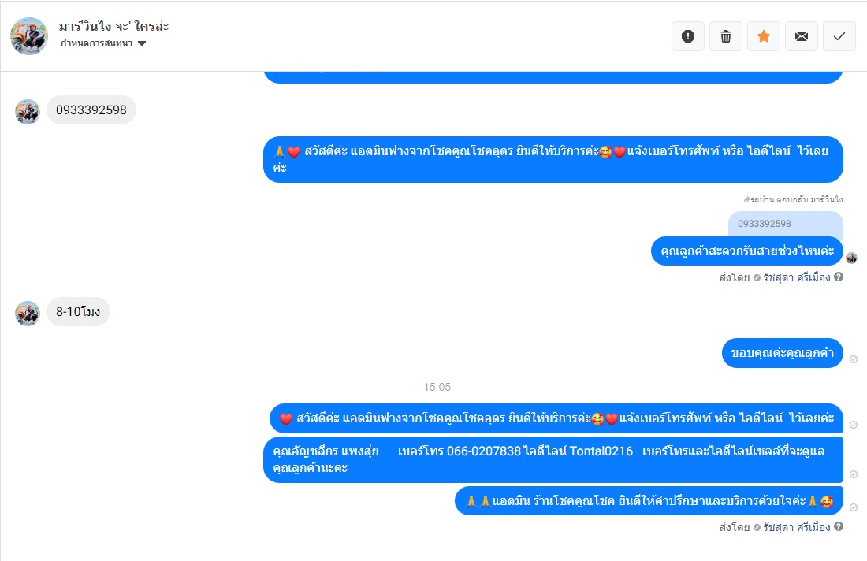The height and width of the screenshot is (561, 867).
Task: Click delivered check beside last admin message
Action: (x=854, y=507)
